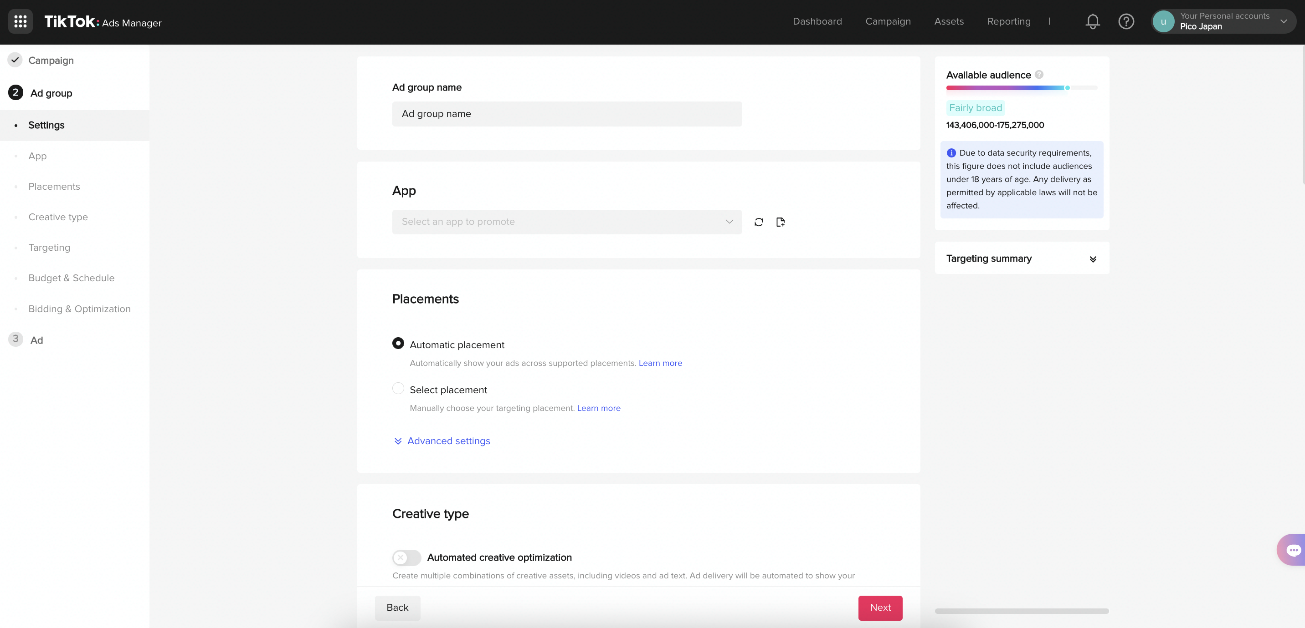The width and height of the screenshot is (1305, 628).
Task: Click the refresh icon next to app selector
Action: 758,222
